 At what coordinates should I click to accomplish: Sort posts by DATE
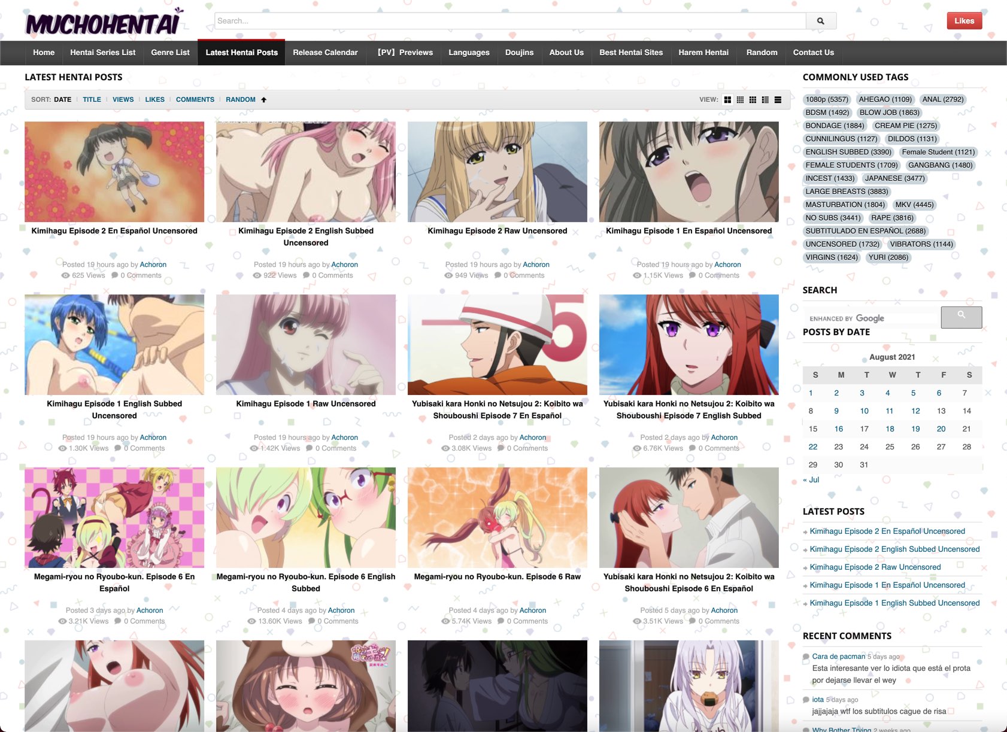[63, 99]
